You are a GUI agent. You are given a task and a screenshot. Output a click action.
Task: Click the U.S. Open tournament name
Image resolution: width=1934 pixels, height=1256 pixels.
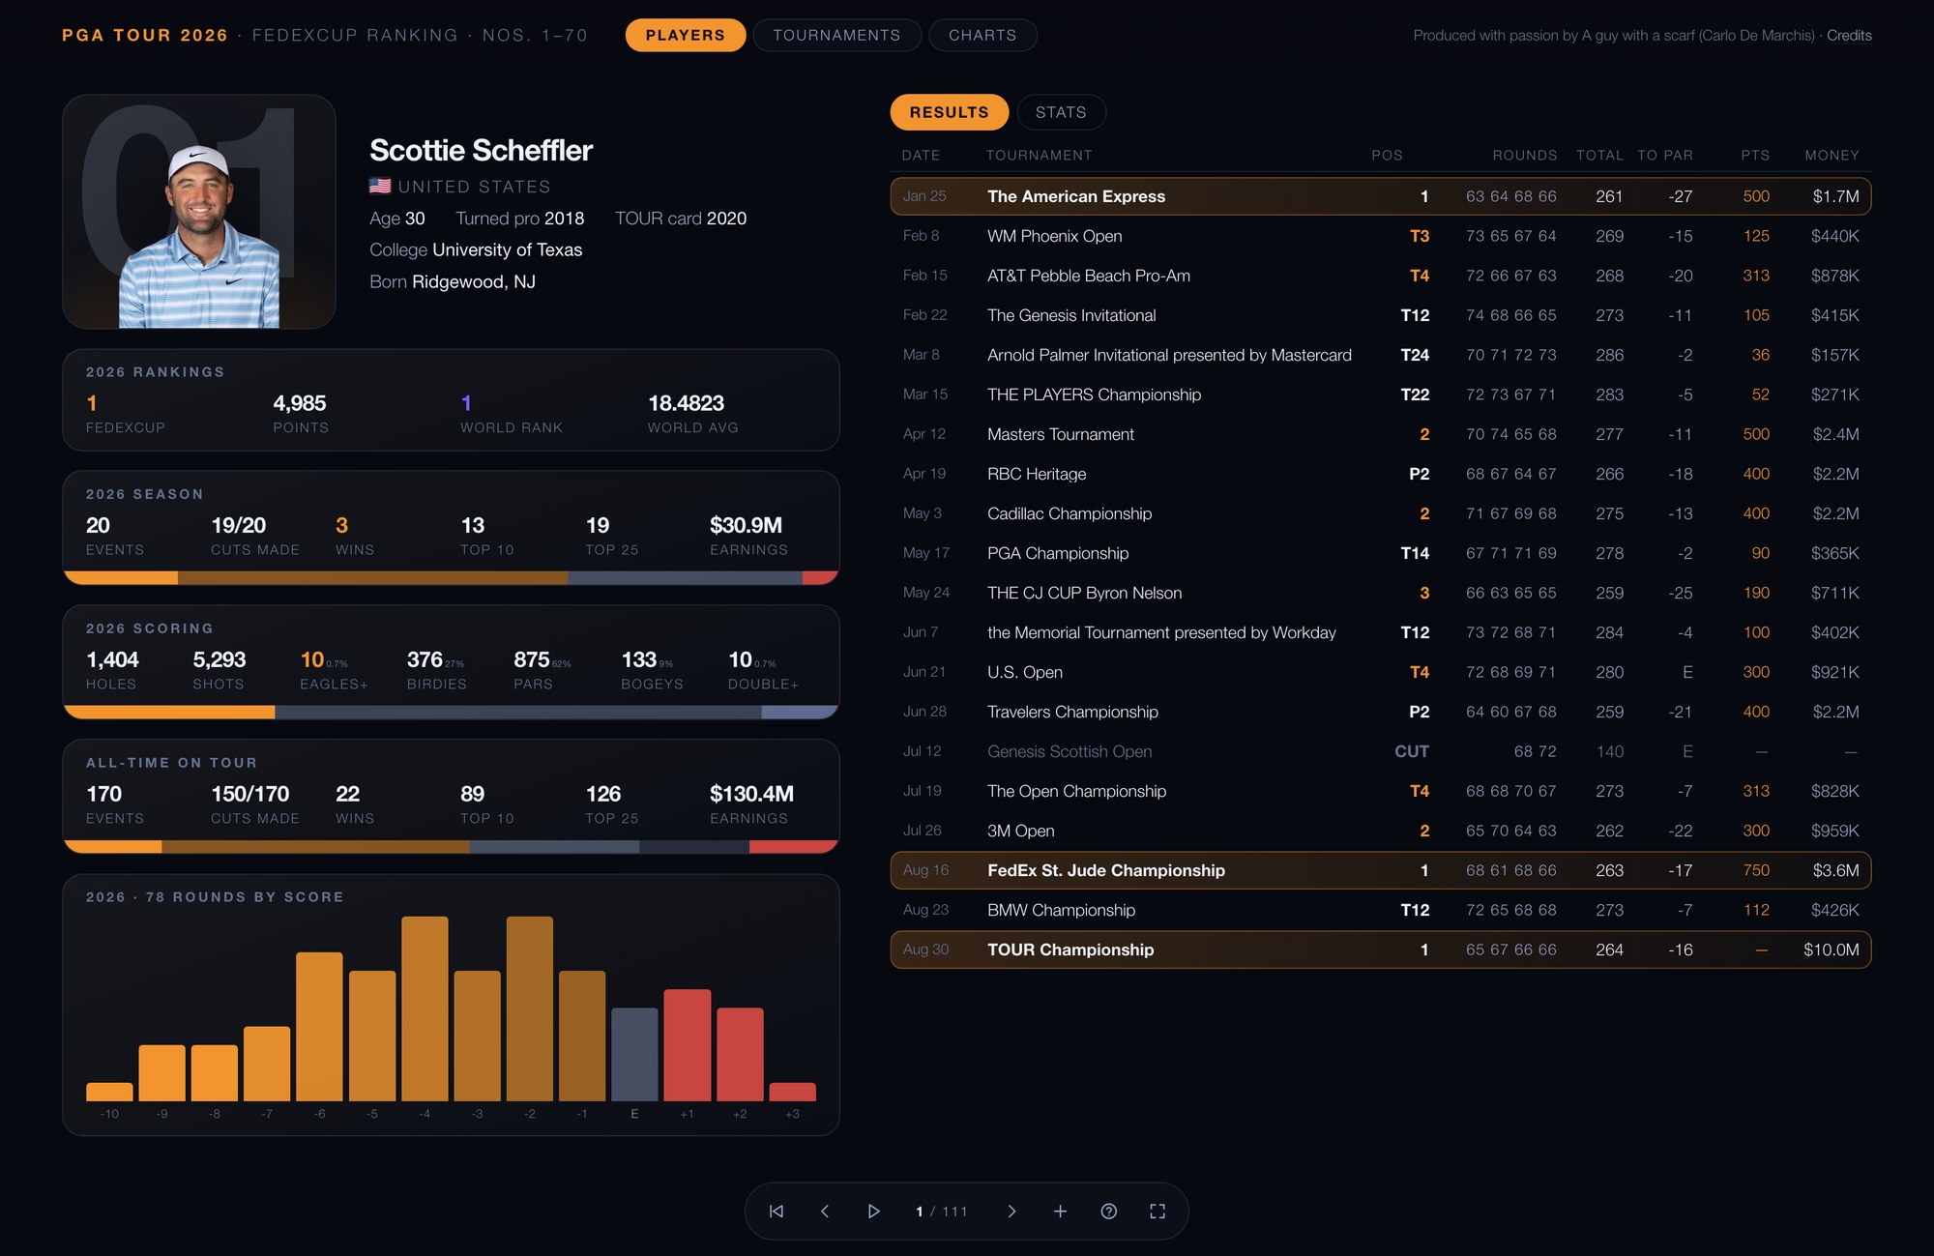(x=1025, y=672)
